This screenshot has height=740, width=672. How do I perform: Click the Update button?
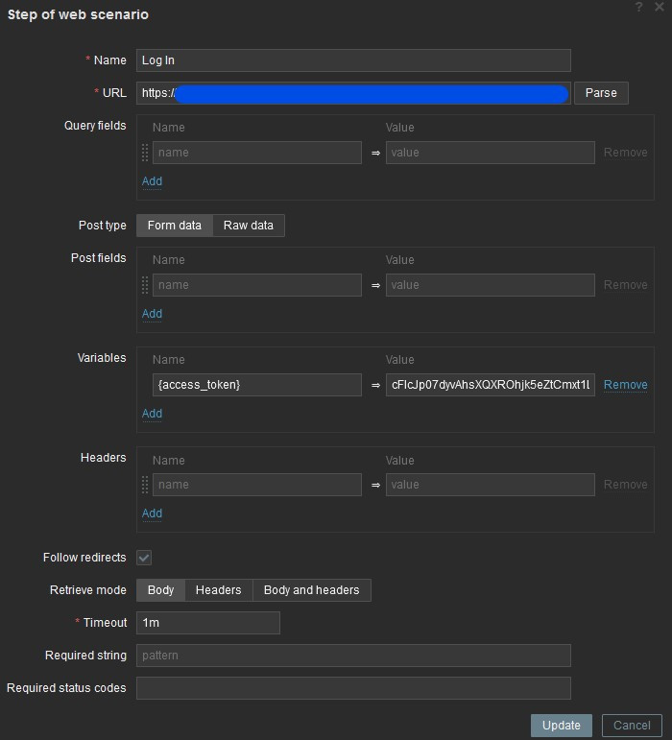561,726
